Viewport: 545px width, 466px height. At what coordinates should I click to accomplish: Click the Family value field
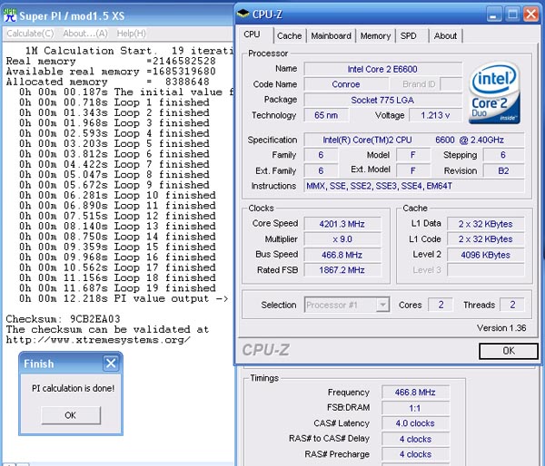321,155
